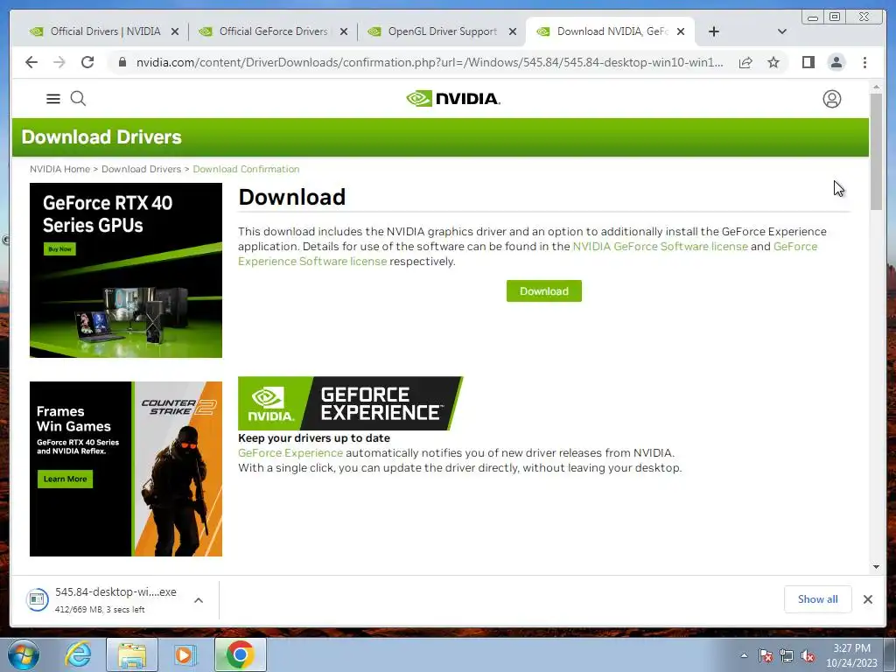Image resolution: width=896 pixels, height=672 pixels.
Task: Close the downloads bar
Action: tap(867, 599)
